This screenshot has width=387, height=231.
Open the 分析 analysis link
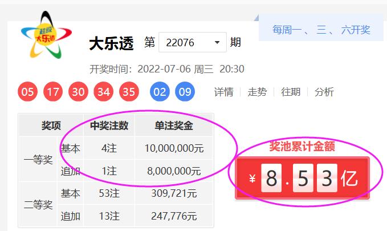[x=324, y=92]
